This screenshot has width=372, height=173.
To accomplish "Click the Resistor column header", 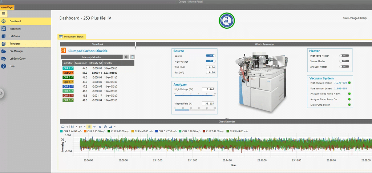I will [x=110, y=63].
